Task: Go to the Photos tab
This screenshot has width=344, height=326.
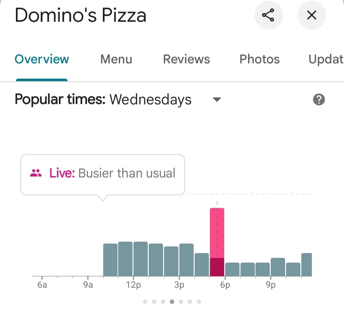Action: (260, 59)
